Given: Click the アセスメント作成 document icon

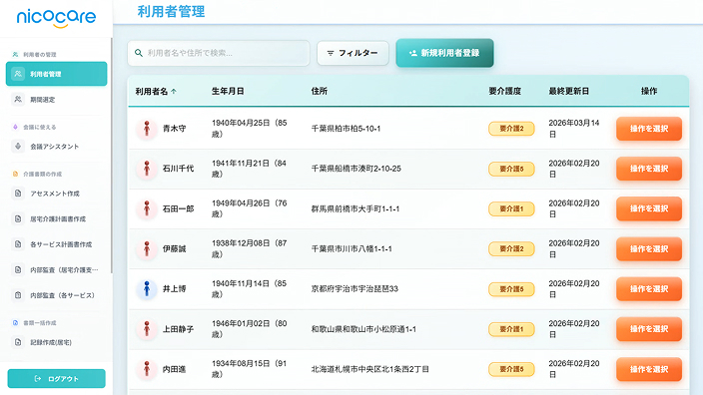Looking at the screenshot, I should click(18, 194).
